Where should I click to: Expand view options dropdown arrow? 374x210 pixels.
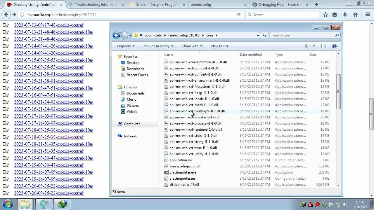[314, 46]
